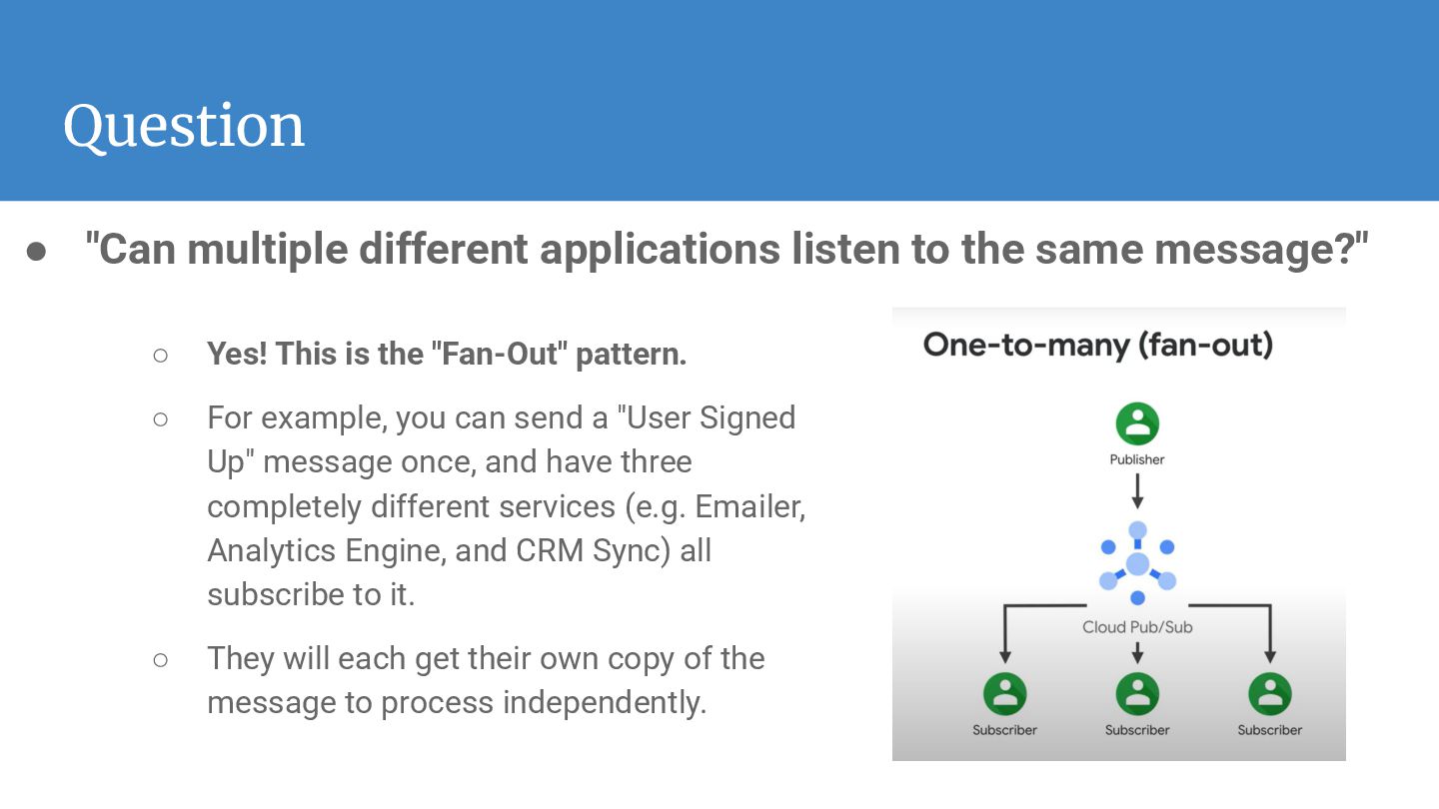Select the middle Subscriber icon
Viewport: 1439px width, 809px height.
pos(1137,694)
